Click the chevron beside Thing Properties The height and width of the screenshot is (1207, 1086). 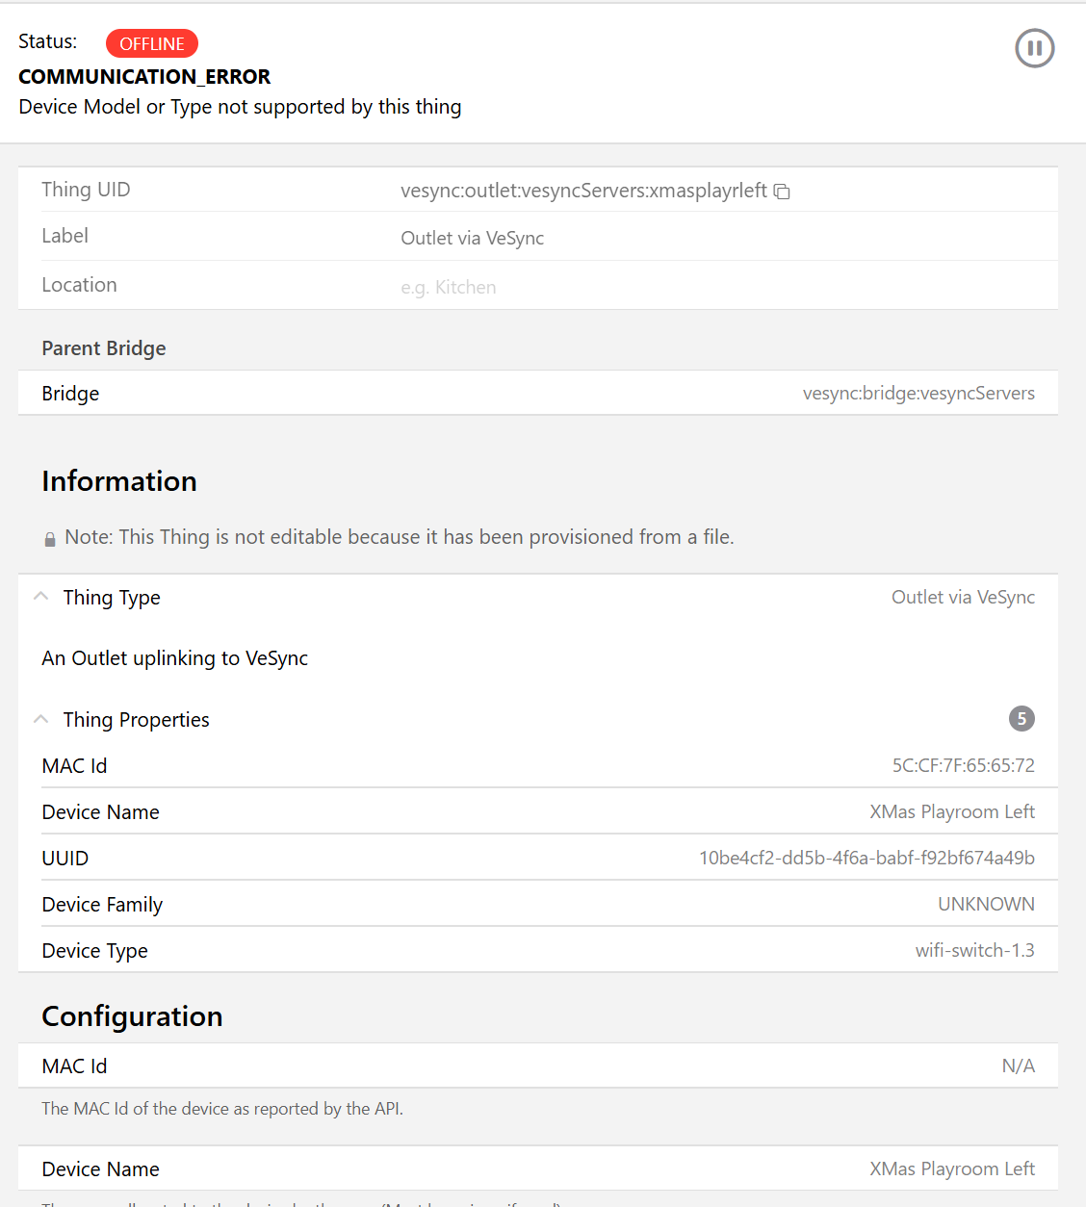(40, 718)
